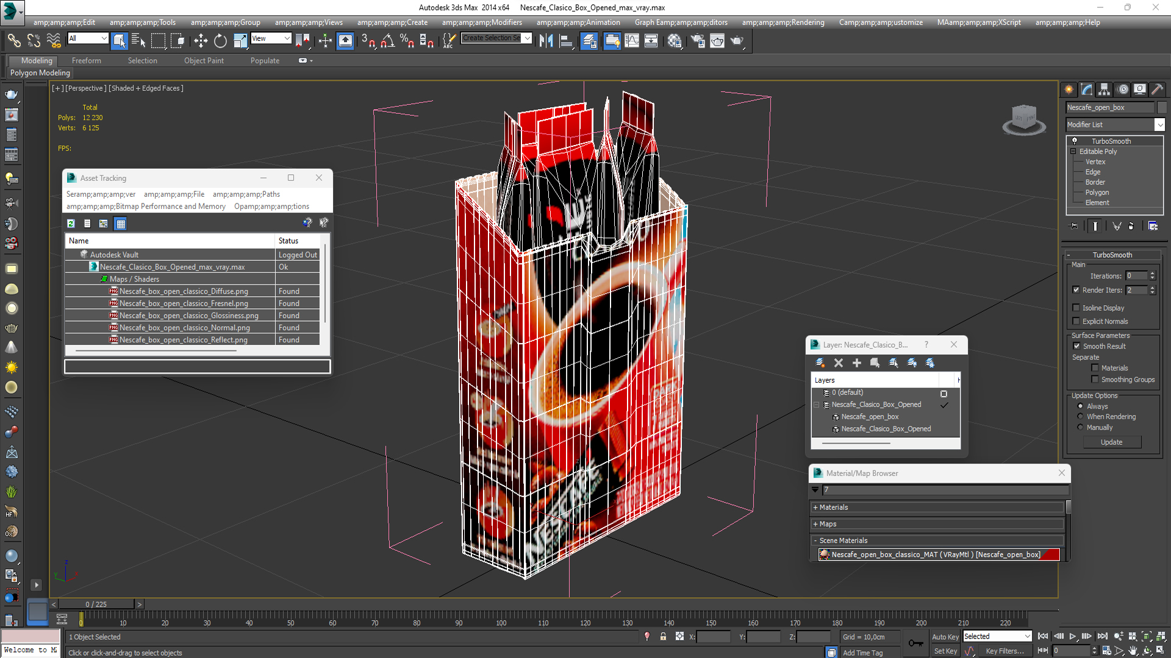Delete layer with X icon in Layer dialog
Viewport: 1171px width, 658px height.
point(839,363)
